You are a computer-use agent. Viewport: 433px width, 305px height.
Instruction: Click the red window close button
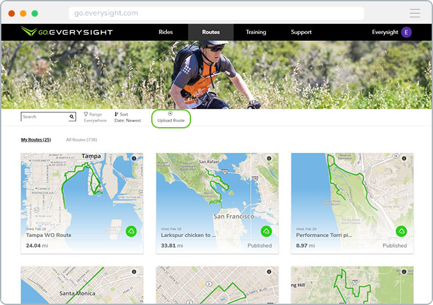[x=12, y=13]
